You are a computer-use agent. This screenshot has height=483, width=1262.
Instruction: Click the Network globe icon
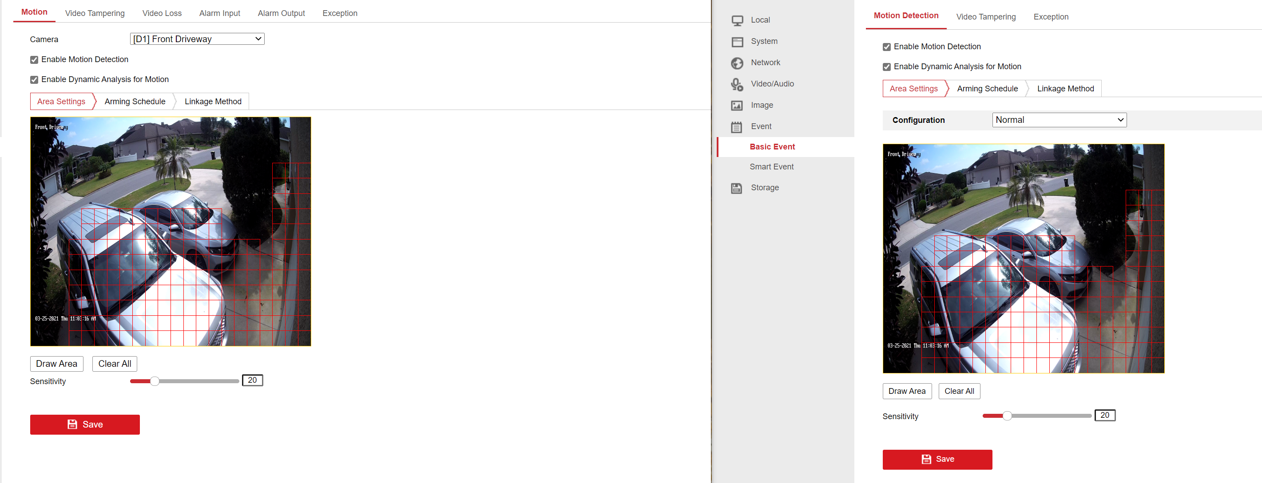click(x=737, y=63)
